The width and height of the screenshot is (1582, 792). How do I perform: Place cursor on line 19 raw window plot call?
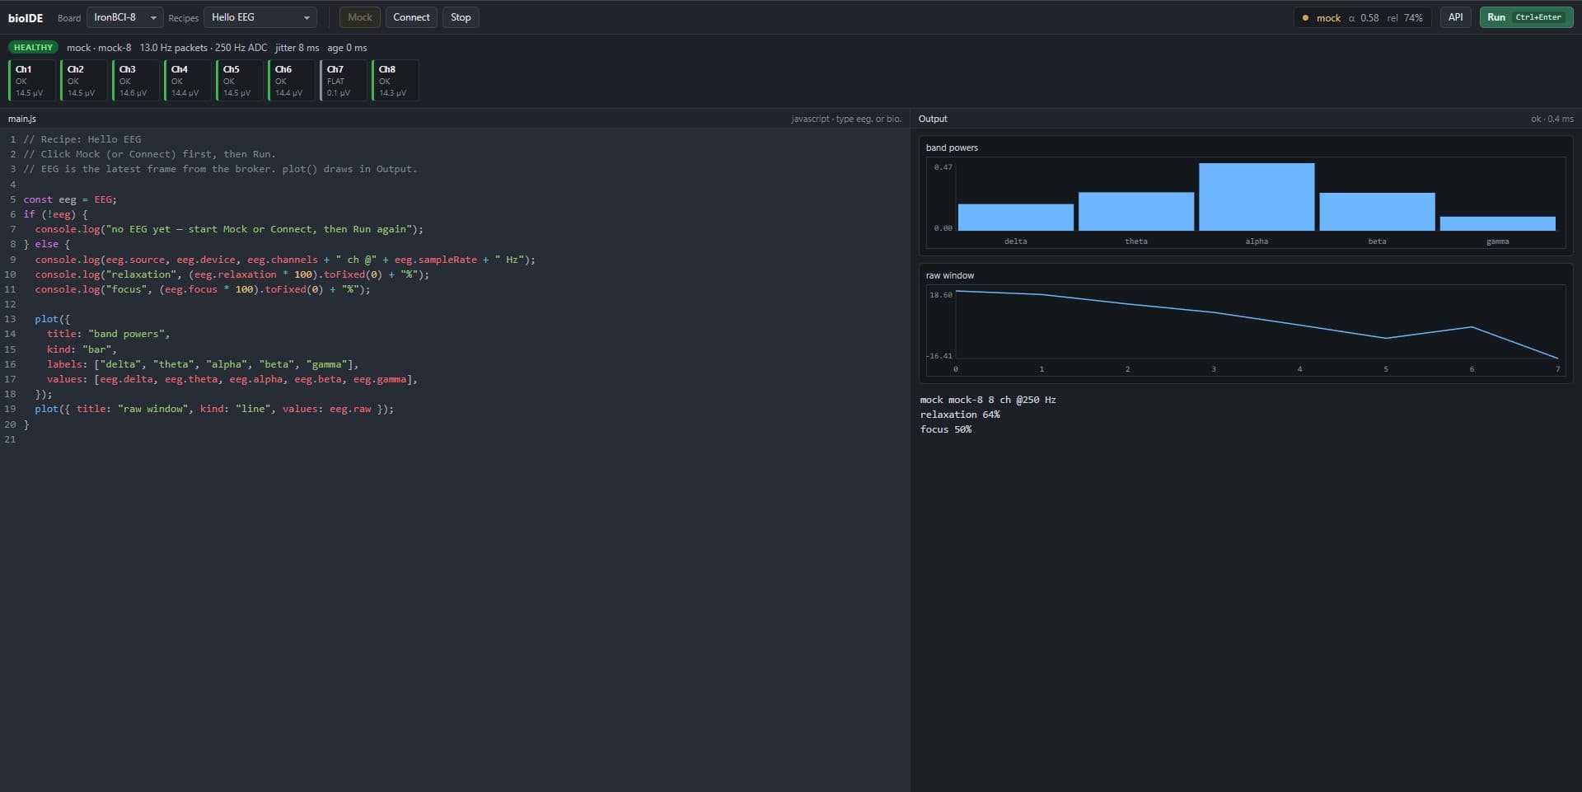[214, 409]
